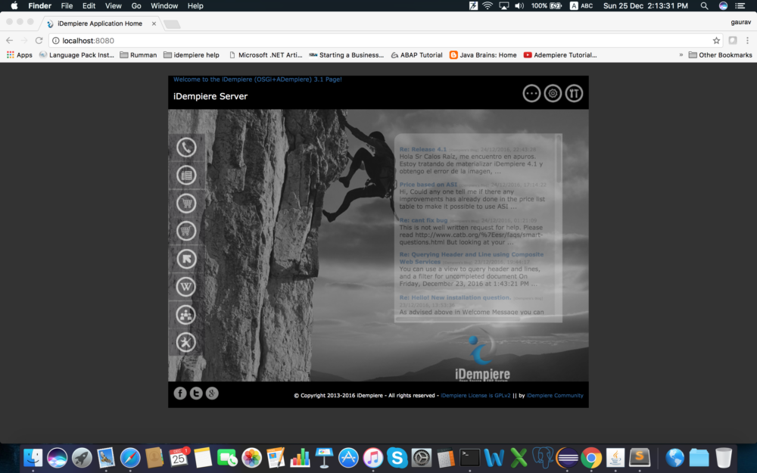Launch Terminal from the Dock
The height and width of the screenshot is (473, 757).
[469, 458]
